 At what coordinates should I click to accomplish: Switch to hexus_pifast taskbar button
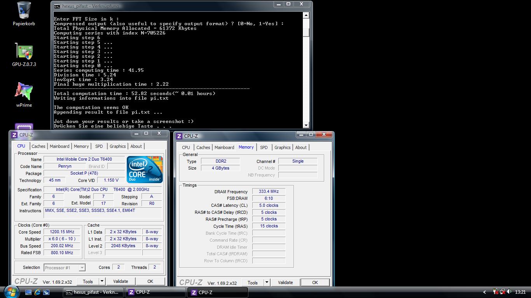tap(93, 292)
